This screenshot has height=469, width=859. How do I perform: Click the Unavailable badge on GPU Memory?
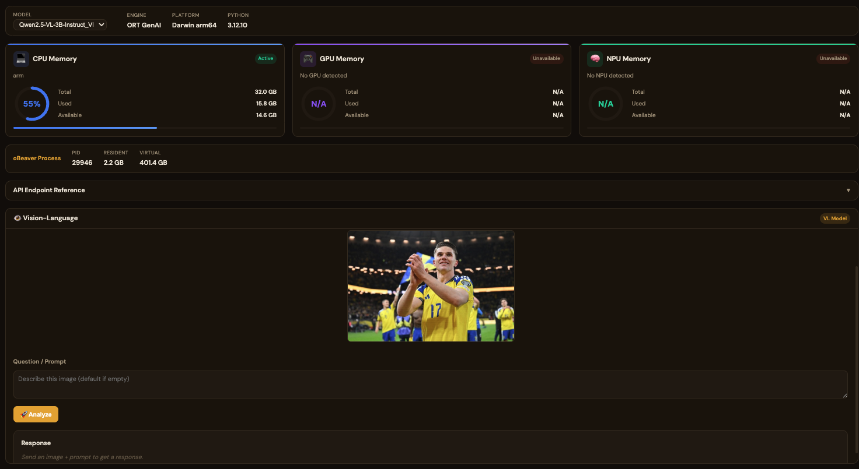click(x=546, y=58)
